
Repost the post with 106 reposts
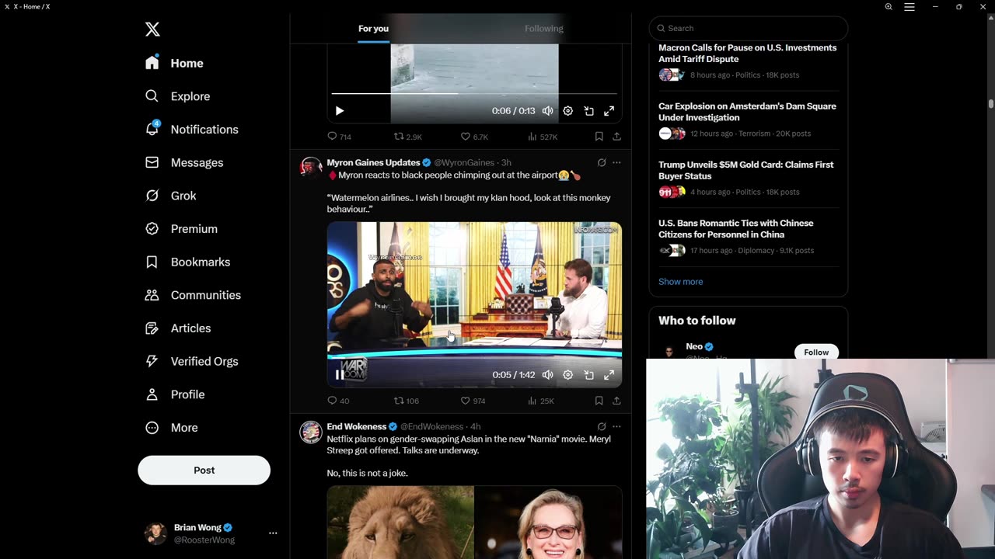click(x=407, y=401)
